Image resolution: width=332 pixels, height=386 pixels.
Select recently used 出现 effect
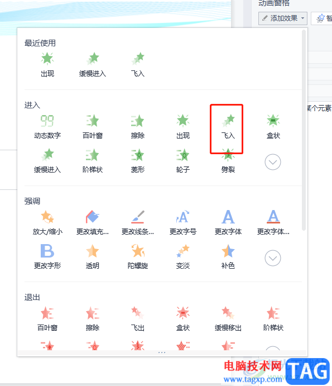pyautogui.click(x=47, y=65)
